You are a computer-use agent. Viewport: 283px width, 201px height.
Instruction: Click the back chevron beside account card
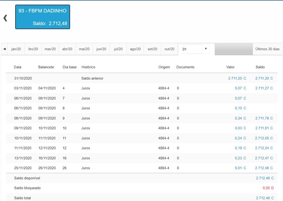pyautogui.click(x=5, y=18)
